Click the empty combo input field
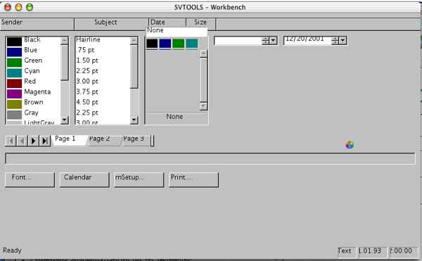422x261 pixels. point(238,40)
